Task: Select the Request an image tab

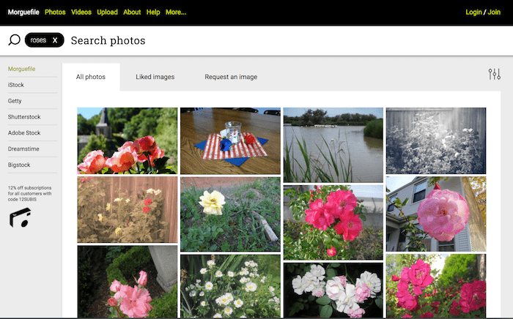Action: 231,77
